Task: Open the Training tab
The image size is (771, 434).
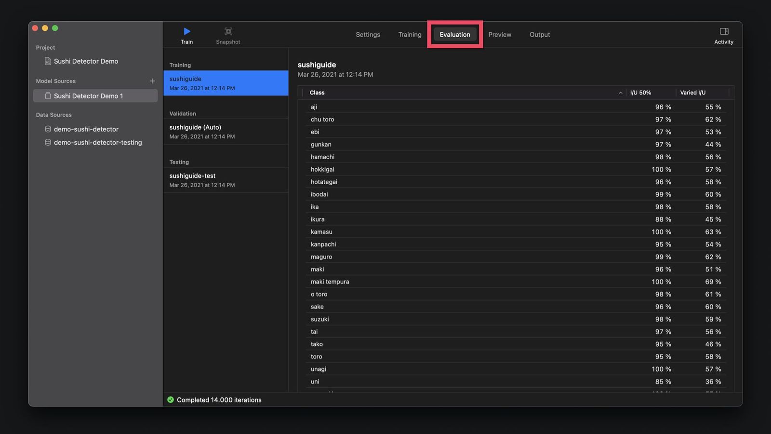Action: [x=409, y=34]
